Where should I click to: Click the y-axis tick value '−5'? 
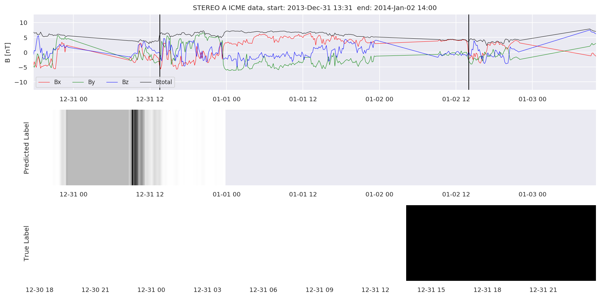23,67
